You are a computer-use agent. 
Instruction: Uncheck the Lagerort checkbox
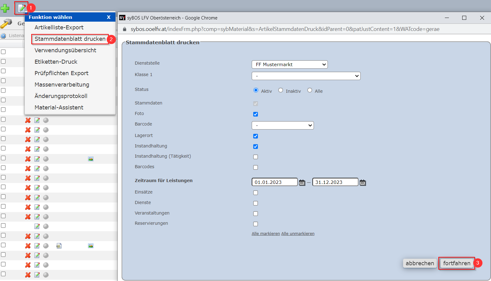click(255, 136)
